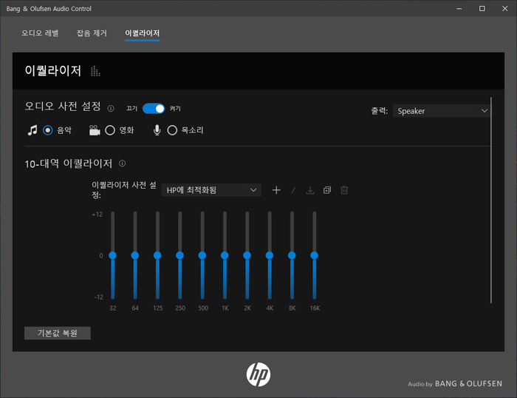The image size is (517, 398).
Task: Toggle the audio preset on/off switch
Action: coord(154,109)
